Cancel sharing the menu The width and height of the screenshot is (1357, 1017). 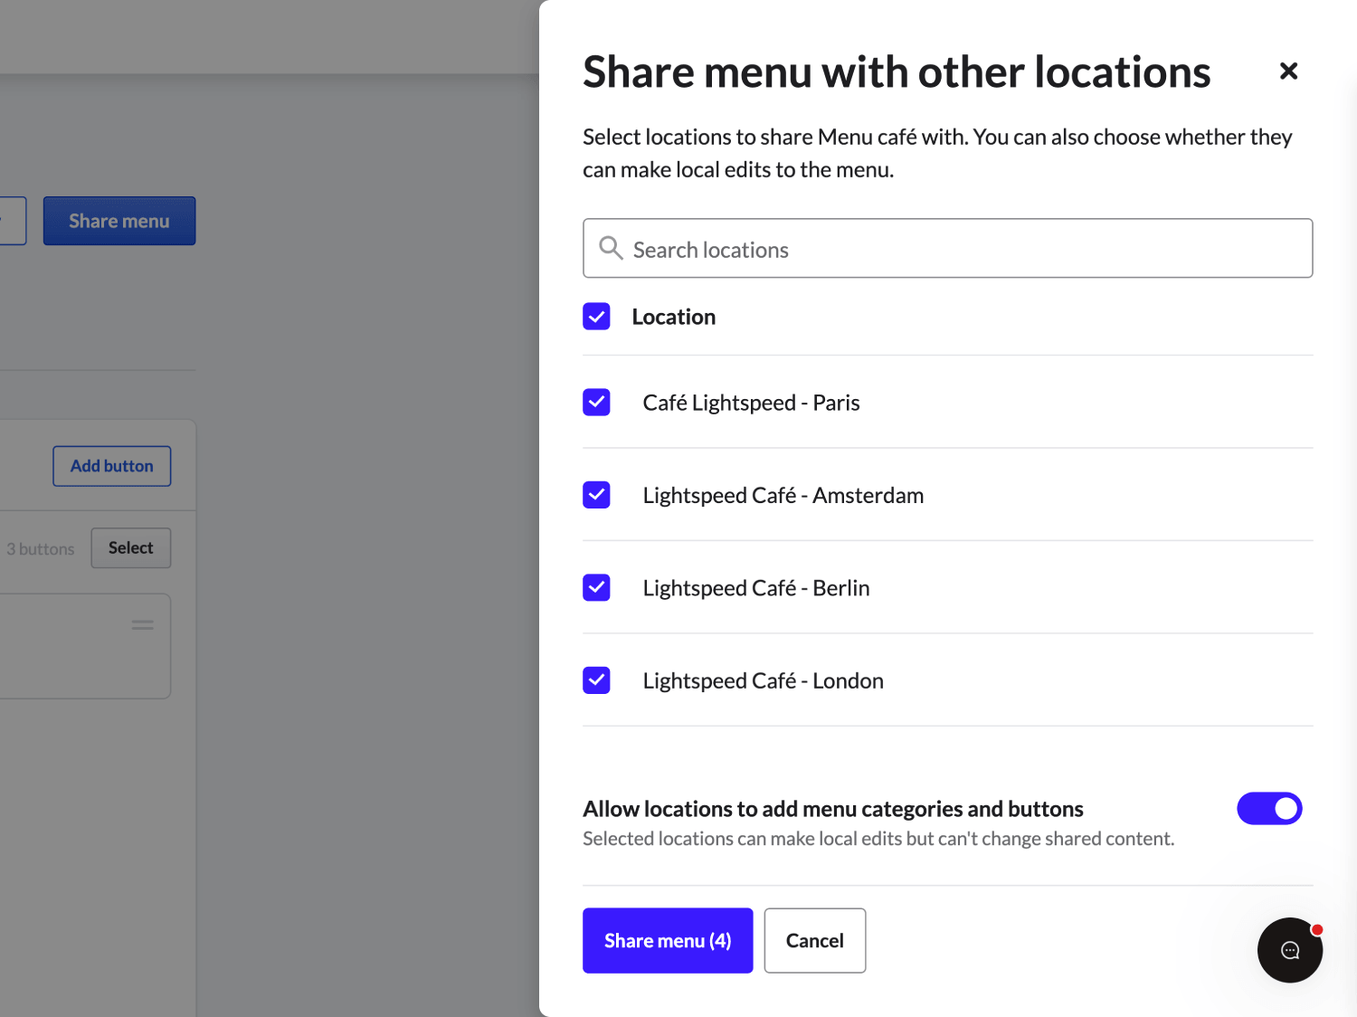coord(815,940)
